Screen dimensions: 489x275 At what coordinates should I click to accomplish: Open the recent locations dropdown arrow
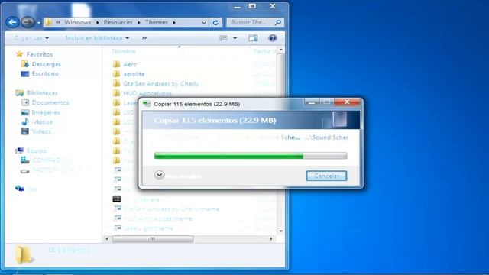click(39, 23)
